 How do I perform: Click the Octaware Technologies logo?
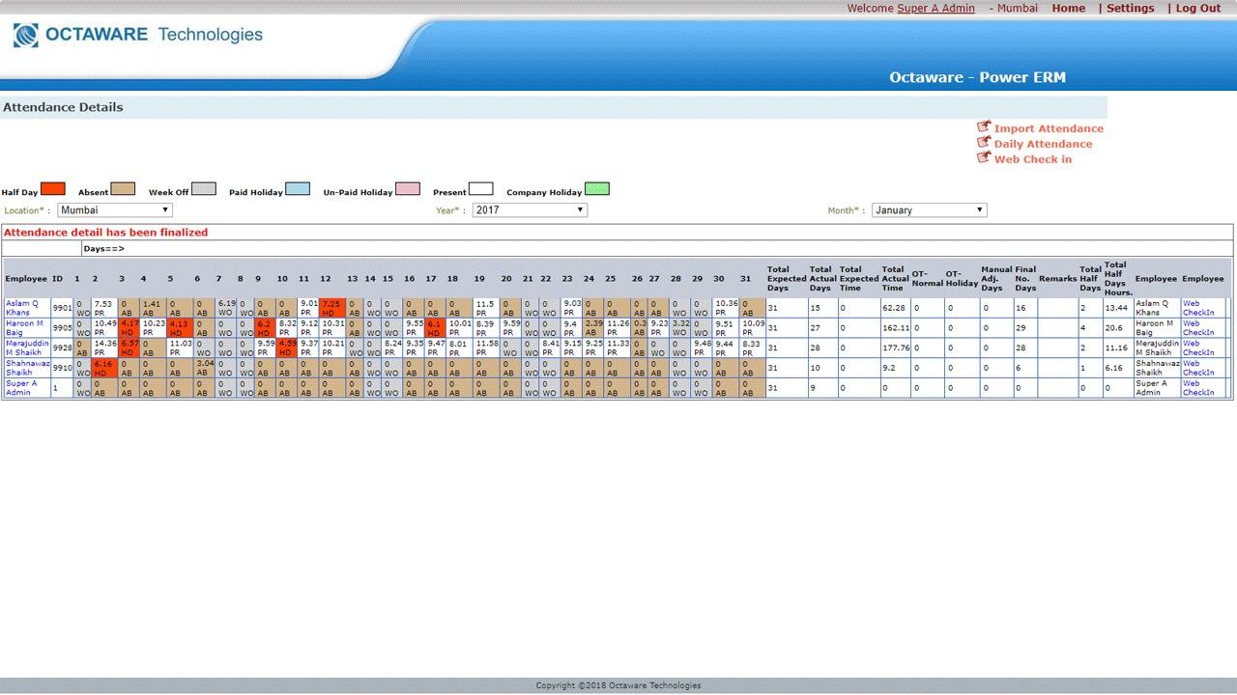click(138, 36)
